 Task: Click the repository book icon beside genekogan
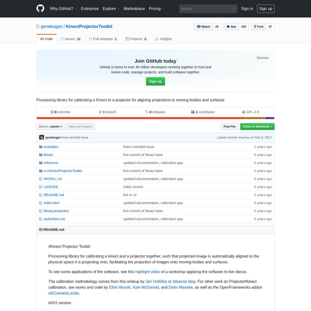(x=38, y=26)
